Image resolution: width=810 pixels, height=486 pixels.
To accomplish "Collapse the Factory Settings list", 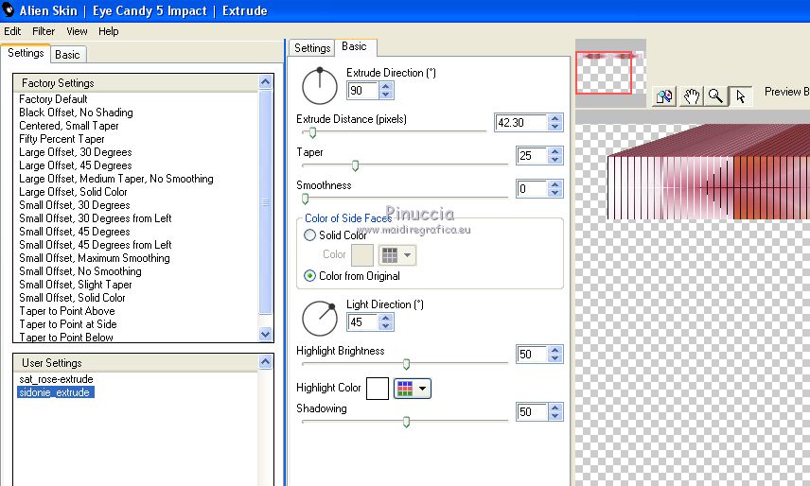I will 266,82.
